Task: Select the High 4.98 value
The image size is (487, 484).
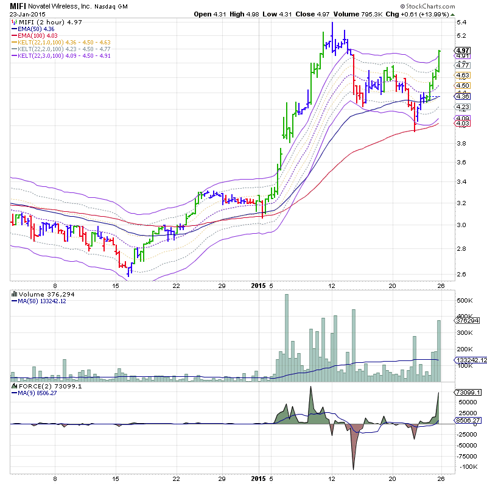Action: 244,14
